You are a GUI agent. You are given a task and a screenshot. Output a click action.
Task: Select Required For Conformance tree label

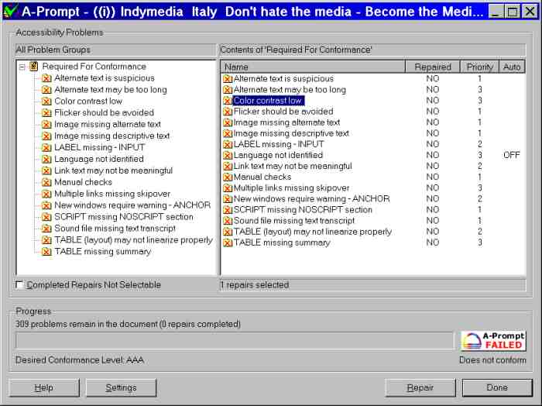click(x=94, y=66)
